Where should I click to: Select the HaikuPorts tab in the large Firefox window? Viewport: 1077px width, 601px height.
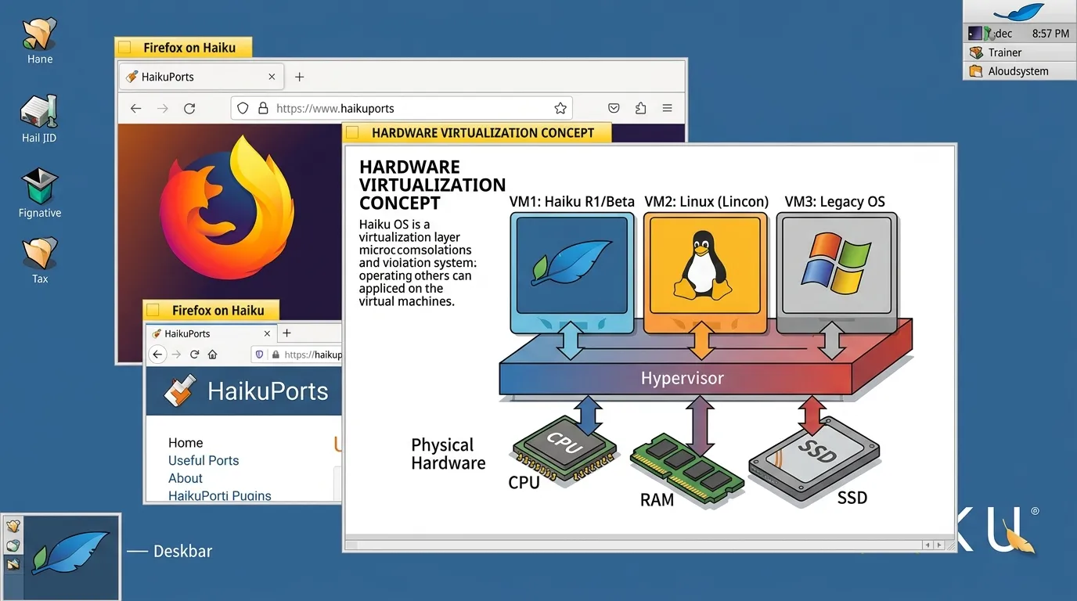pos(201,77)
